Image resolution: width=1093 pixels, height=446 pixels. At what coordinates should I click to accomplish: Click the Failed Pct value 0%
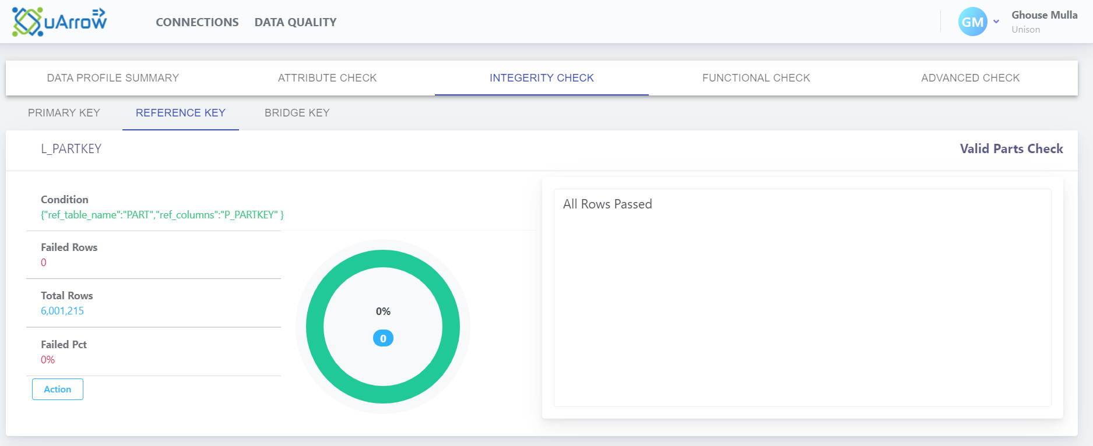[x=48, y=360]
